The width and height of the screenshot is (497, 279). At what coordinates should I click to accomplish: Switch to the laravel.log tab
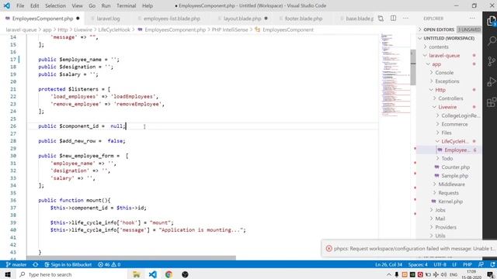108,19
